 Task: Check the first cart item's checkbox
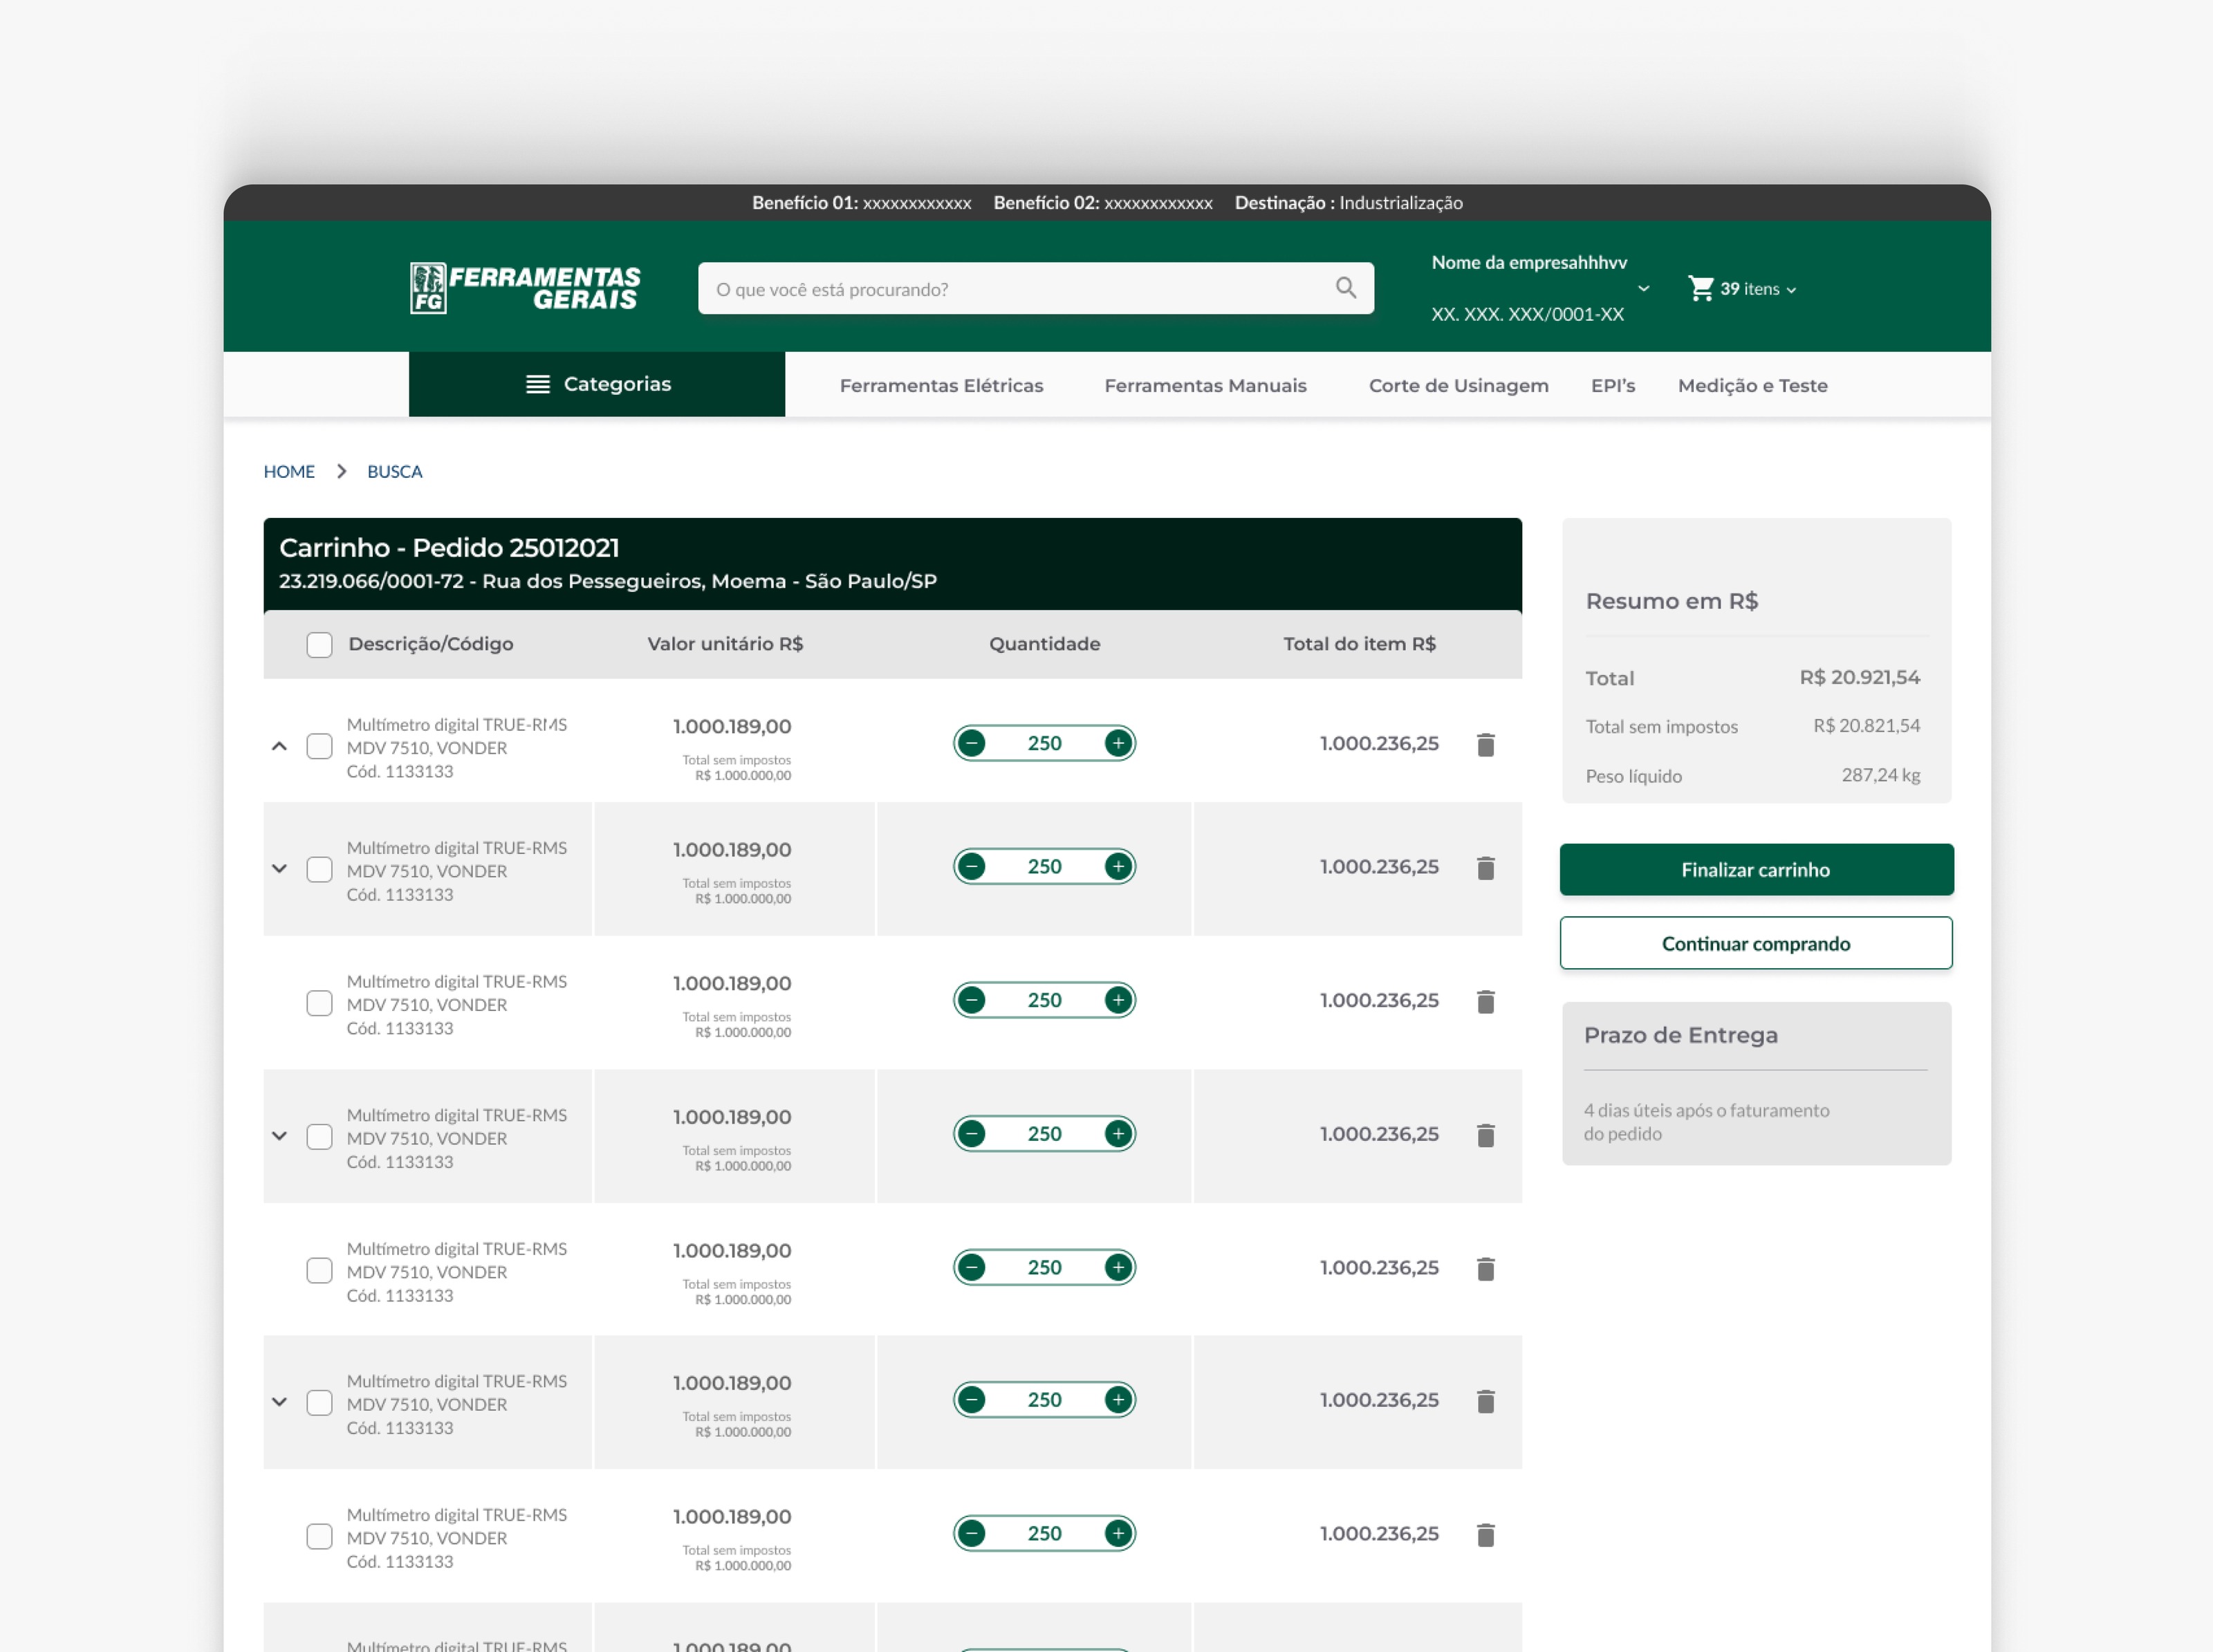[319, 746]
